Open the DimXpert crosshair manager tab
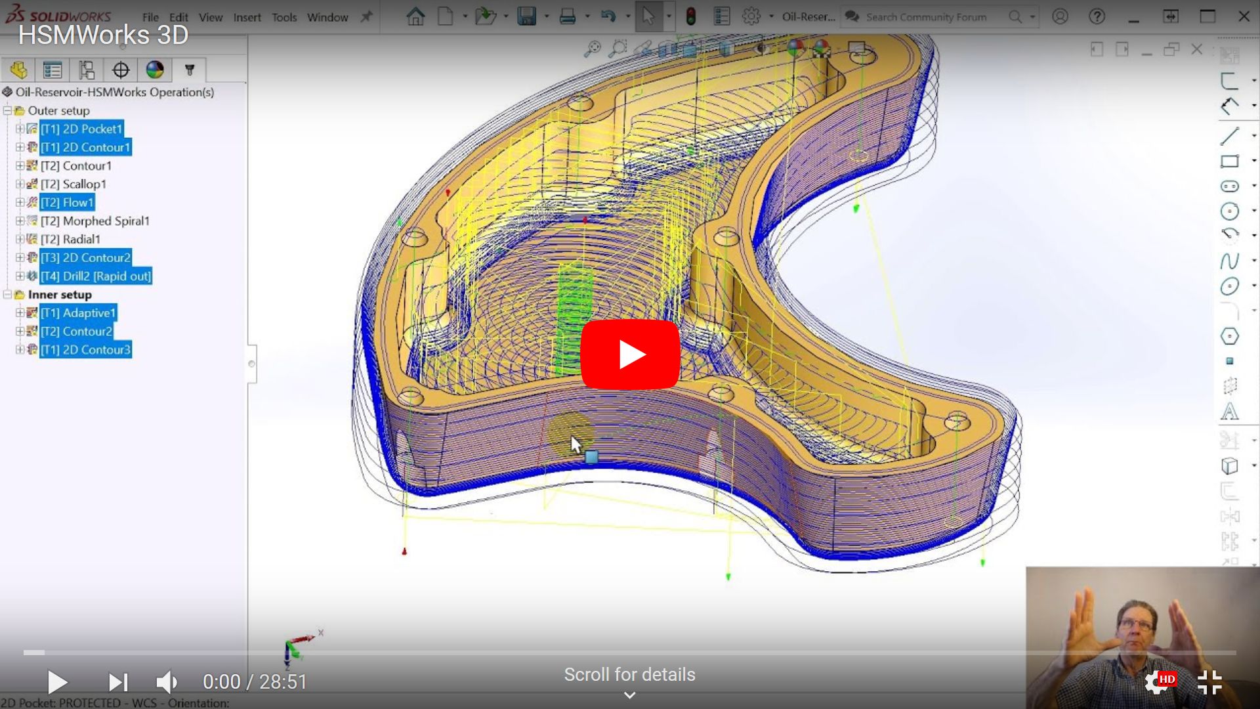Screen dimensions: 1260x709 (121, 70)
